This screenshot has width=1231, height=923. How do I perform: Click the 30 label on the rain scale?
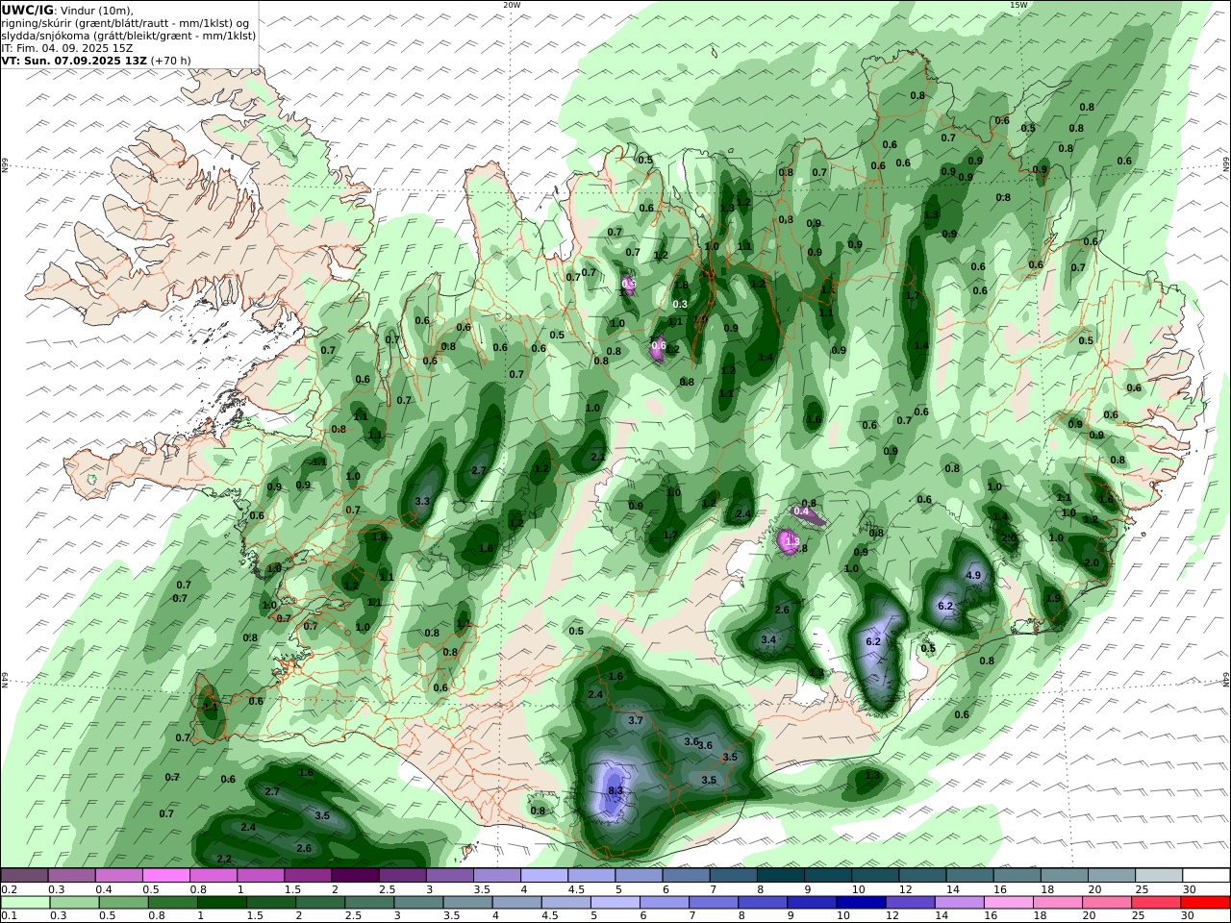pyautogui.click(x=1189, y=915)
